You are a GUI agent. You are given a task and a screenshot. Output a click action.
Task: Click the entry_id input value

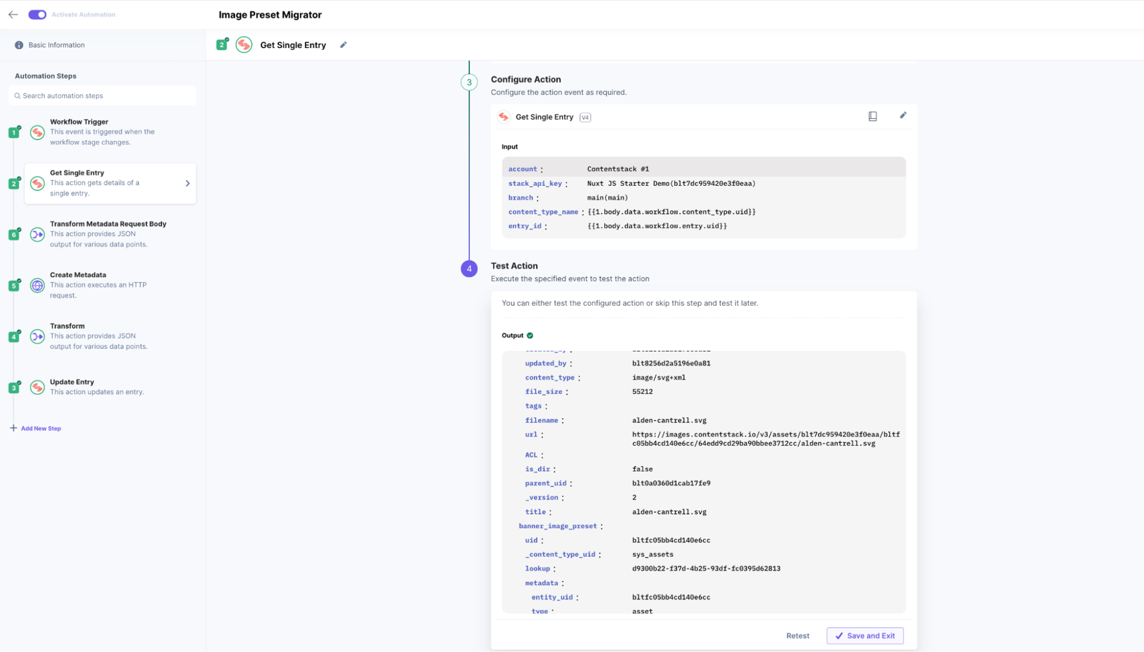(x=657, y=226)
